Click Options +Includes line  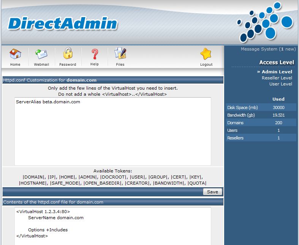click(48, 230)
